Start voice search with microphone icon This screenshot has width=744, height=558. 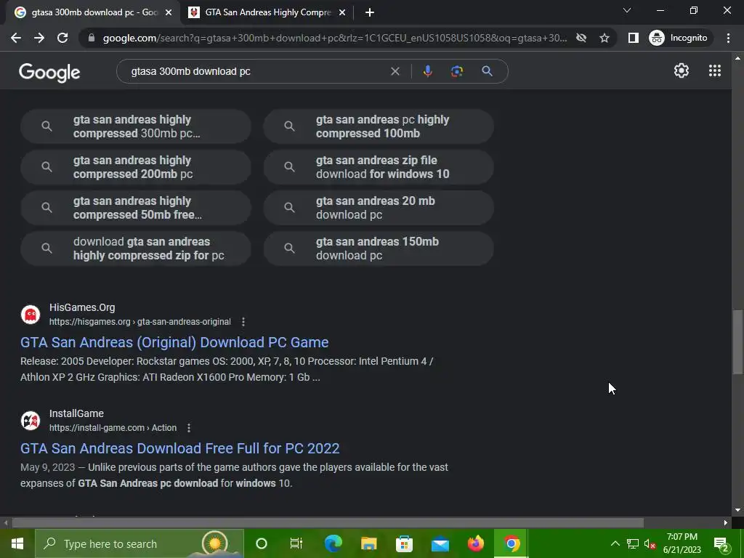click(427, 71)
